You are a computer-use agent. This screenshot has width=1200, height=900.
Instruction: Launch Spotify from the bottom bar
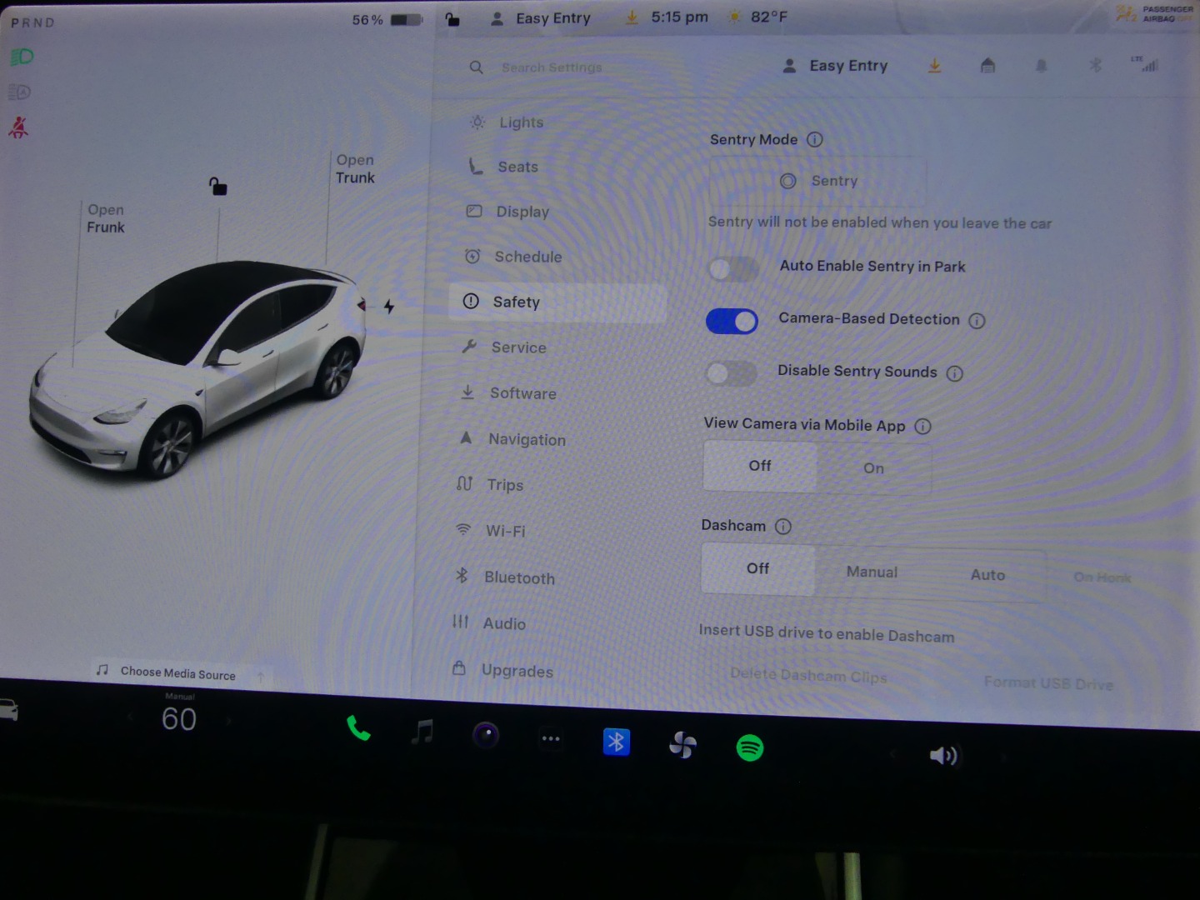coord(750,747)
